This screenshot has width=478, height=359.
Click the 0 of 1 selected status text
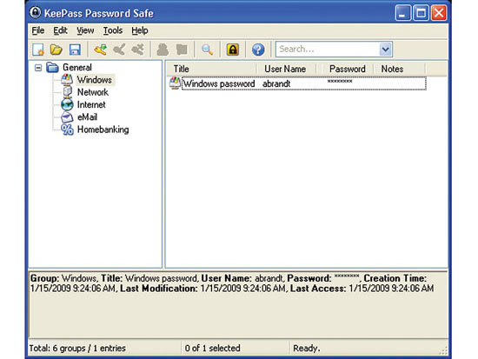pos(212,348)
